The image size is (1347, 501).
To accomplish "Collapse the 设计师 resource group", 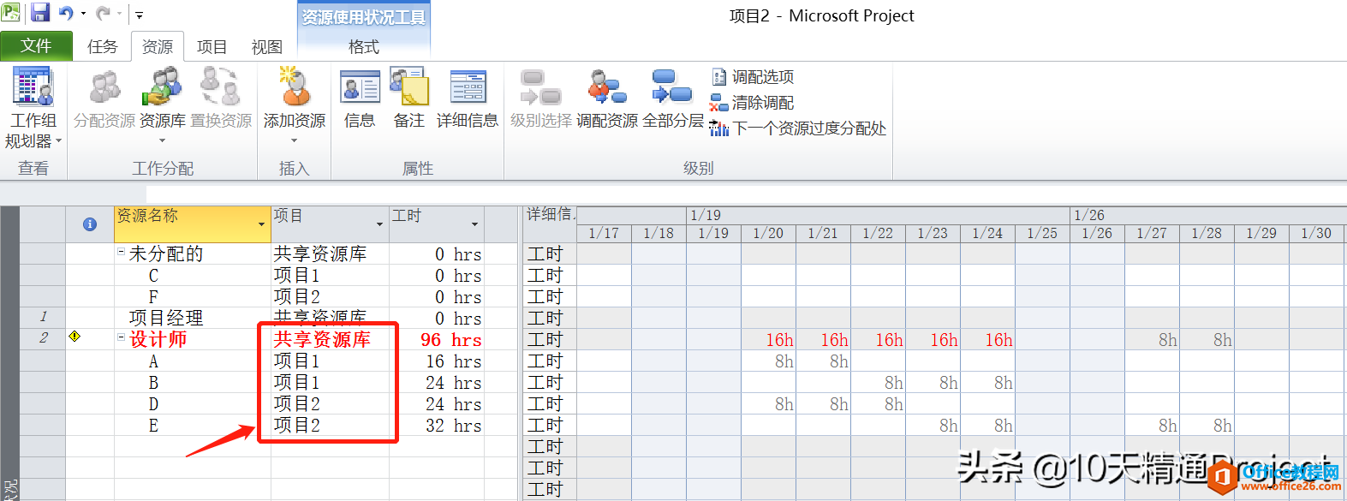I will point(121,338).
